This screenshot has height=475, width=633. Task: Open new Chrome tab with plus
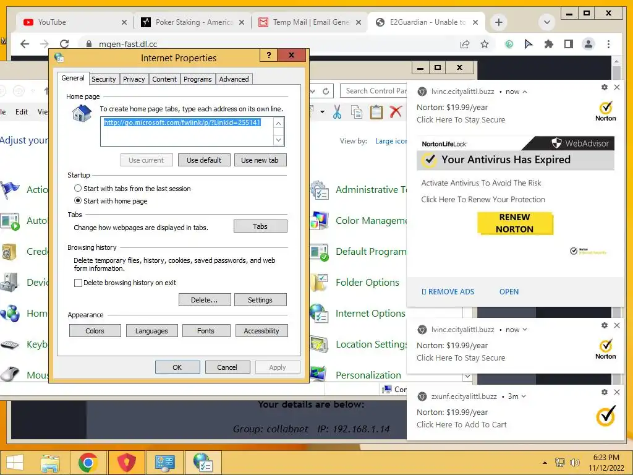(499, 22)
